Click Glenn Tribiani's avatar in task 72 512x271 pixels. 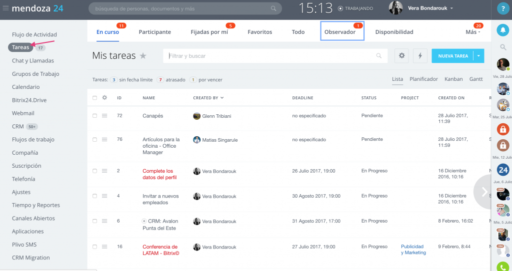point(196,116)
